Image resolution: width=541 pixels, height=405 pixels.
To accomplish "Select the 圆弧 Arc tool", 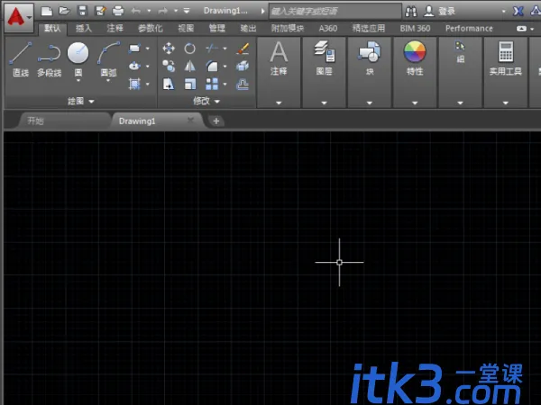I will (108, 58).
